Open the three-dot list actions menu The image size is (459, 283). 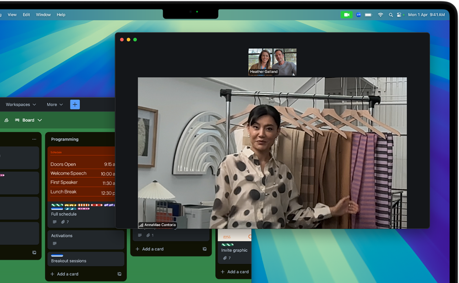tap(34, 139)
